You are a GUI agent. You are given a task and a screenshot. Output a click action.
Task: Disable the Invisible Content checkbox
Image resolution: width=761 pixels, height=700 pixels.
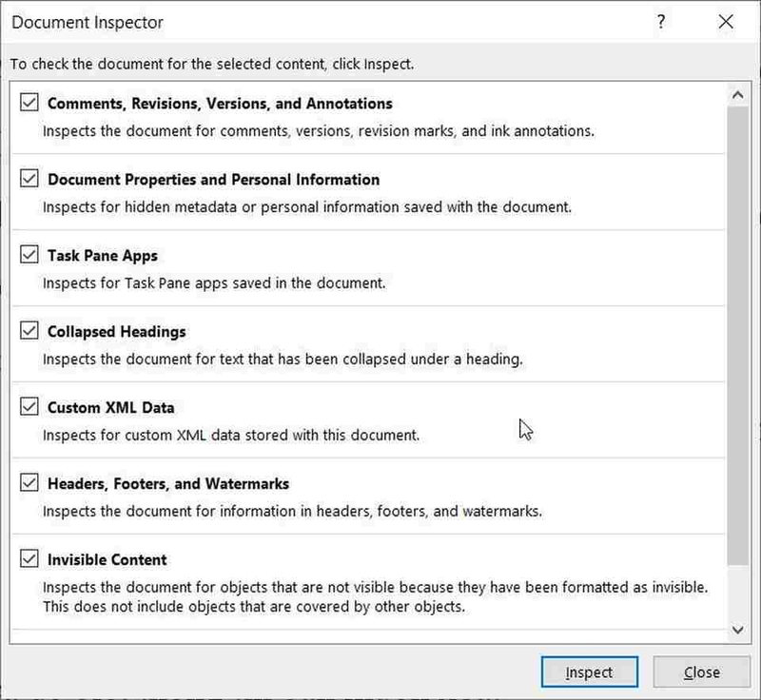(x=29, y=559)
